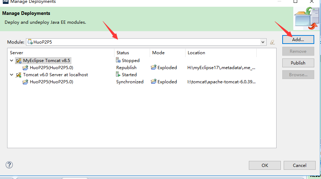Open the Module dropdown arrow
This screenshot has width=321, height=179.
point(263,42)
